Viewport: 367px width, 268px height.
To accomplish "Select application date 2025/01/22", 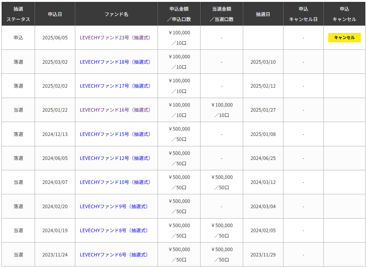I will [x=55, y=110].
